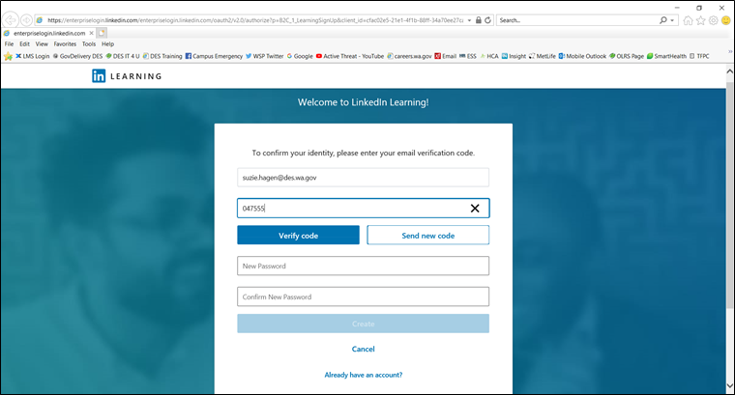Click the browser address bar URL
This screenshot has height=395, width=735.
click(255, 20)
